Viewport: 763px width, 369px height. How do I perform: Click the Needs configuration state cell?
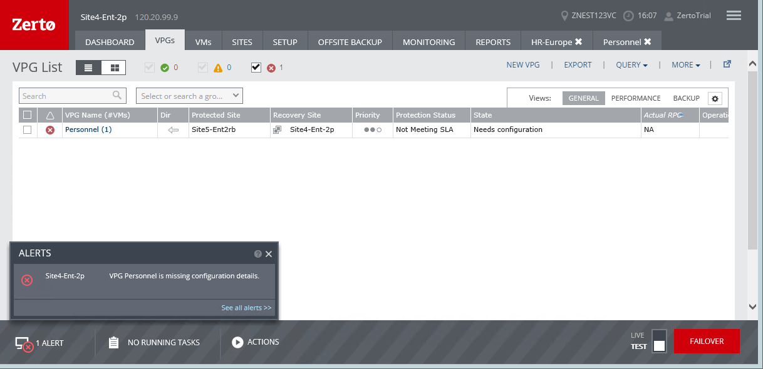556,129
